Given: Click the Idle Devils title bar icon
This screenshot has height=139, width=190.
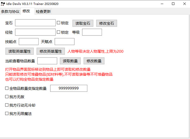Looking at the screenshot, I should pyautogui.click(x=4, y=4).
